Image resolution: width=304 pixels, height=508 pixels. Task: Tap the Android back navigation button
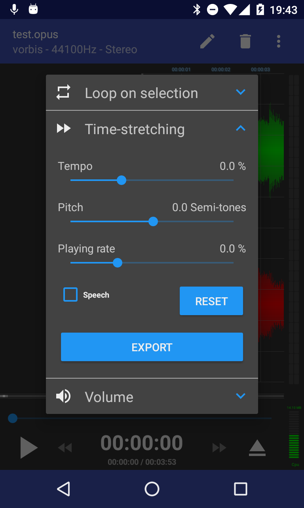pos(63,489)
